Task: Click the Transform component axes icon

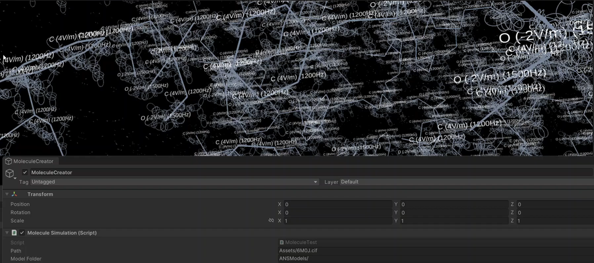Action: [14, 194]
